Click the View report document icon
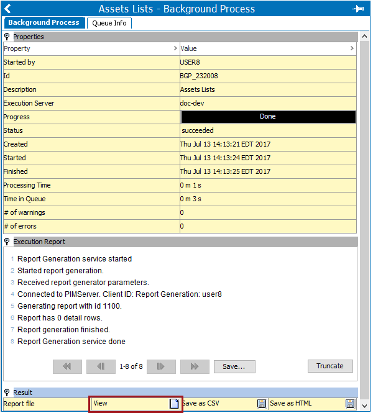Image resolution: width=373 pixels, height=413 pixels. [175, 404]
